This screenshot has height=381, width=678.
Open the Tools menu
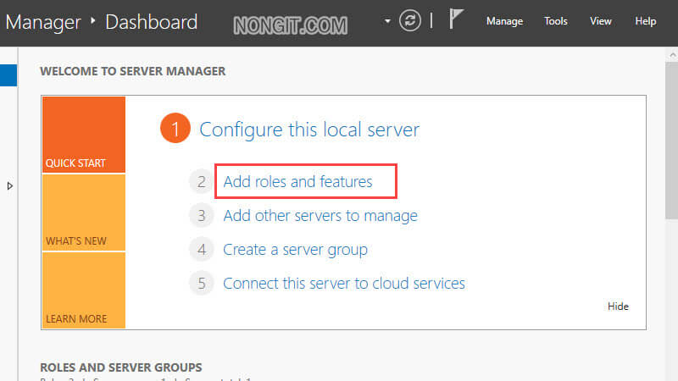[x=556, y=20]
